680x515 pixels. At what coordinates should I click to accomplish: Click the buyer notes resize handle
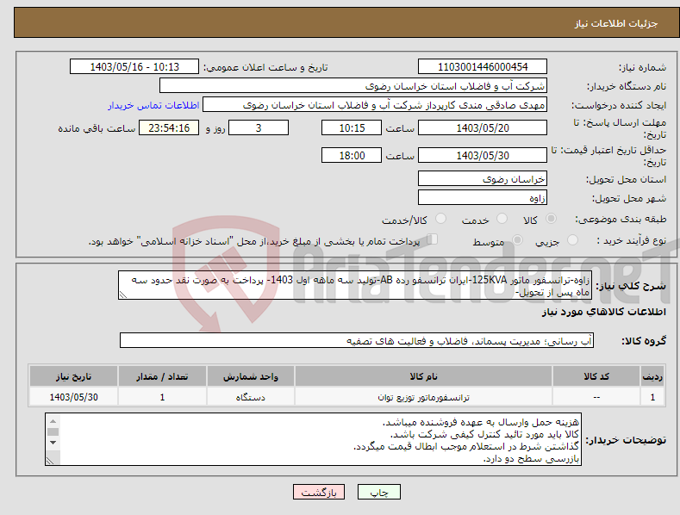[50, 462]
